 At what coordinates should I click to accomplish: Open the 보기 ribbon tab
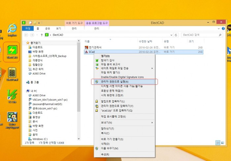58,28
